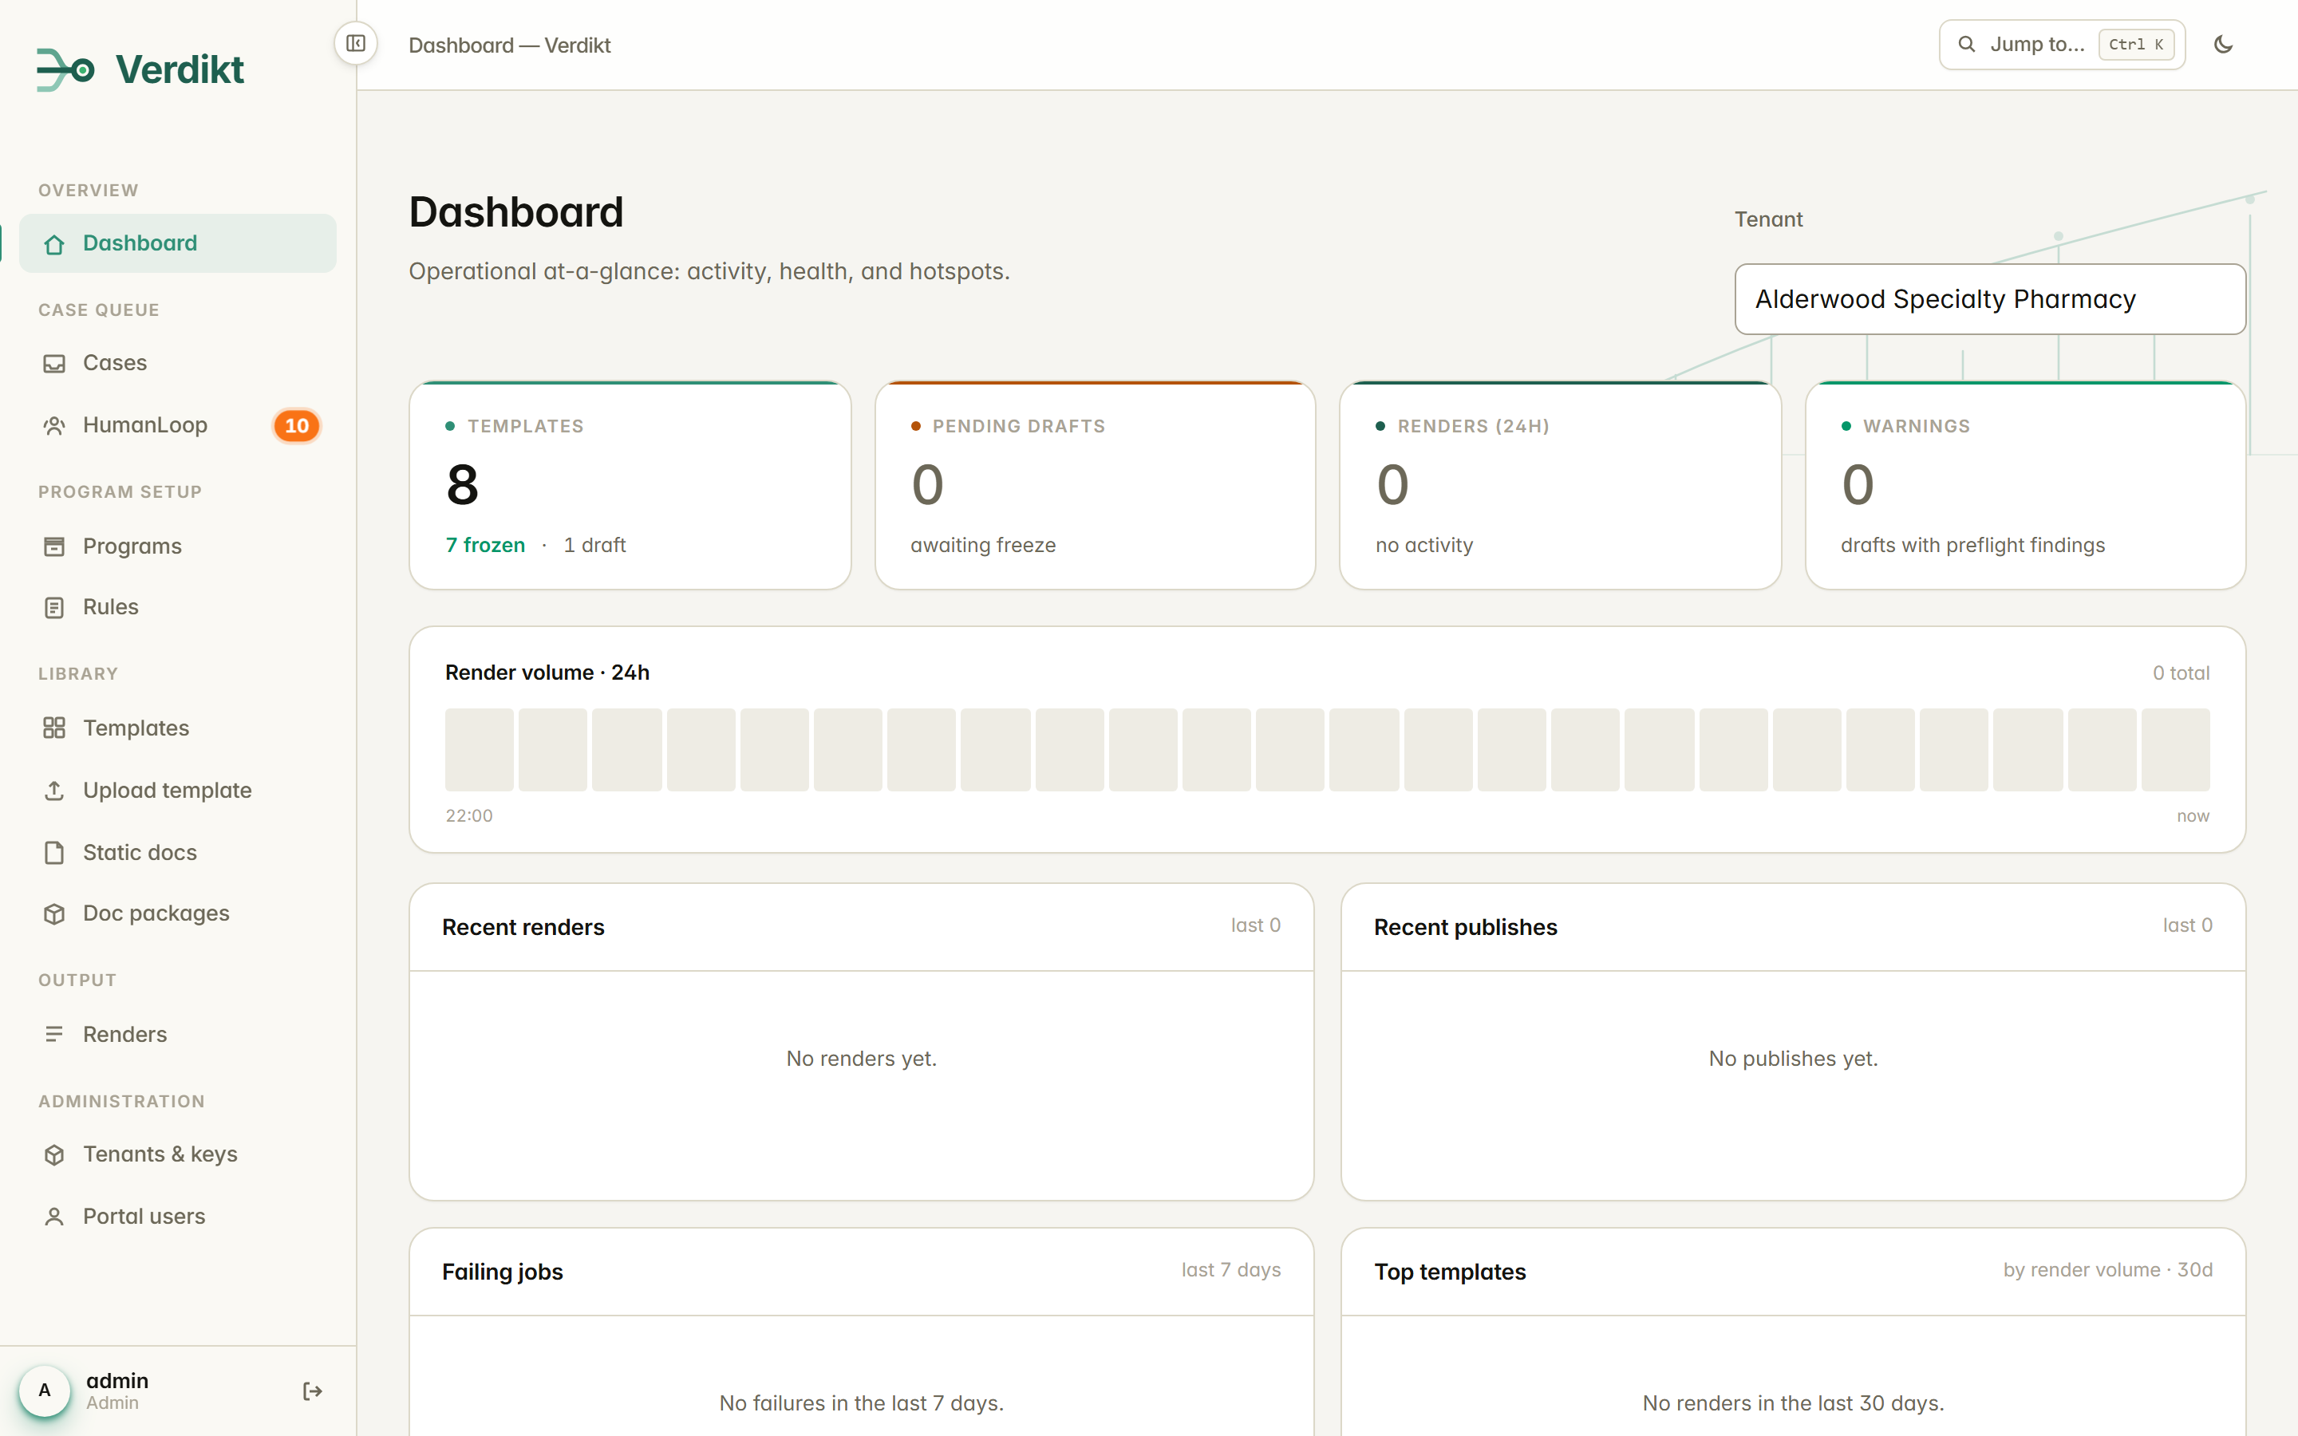Click the search magnifier icon
2298x1436 pixels.
coord(1967,45)
